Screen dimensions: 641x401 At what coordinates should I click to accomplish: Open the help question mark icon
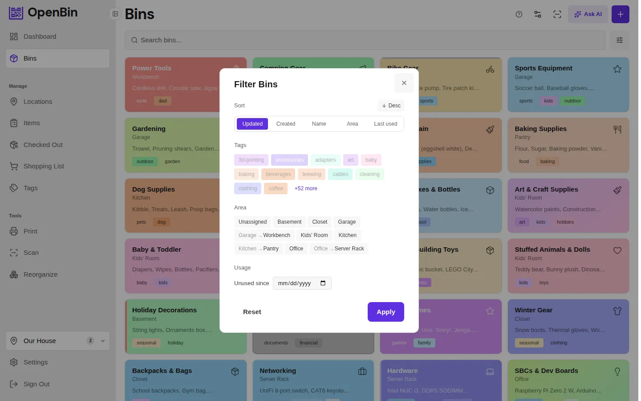point(519,14)
